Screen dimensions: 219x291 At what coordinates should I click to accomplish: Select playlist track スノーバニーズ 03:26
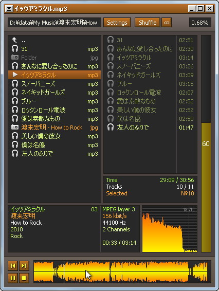(150, 66)
